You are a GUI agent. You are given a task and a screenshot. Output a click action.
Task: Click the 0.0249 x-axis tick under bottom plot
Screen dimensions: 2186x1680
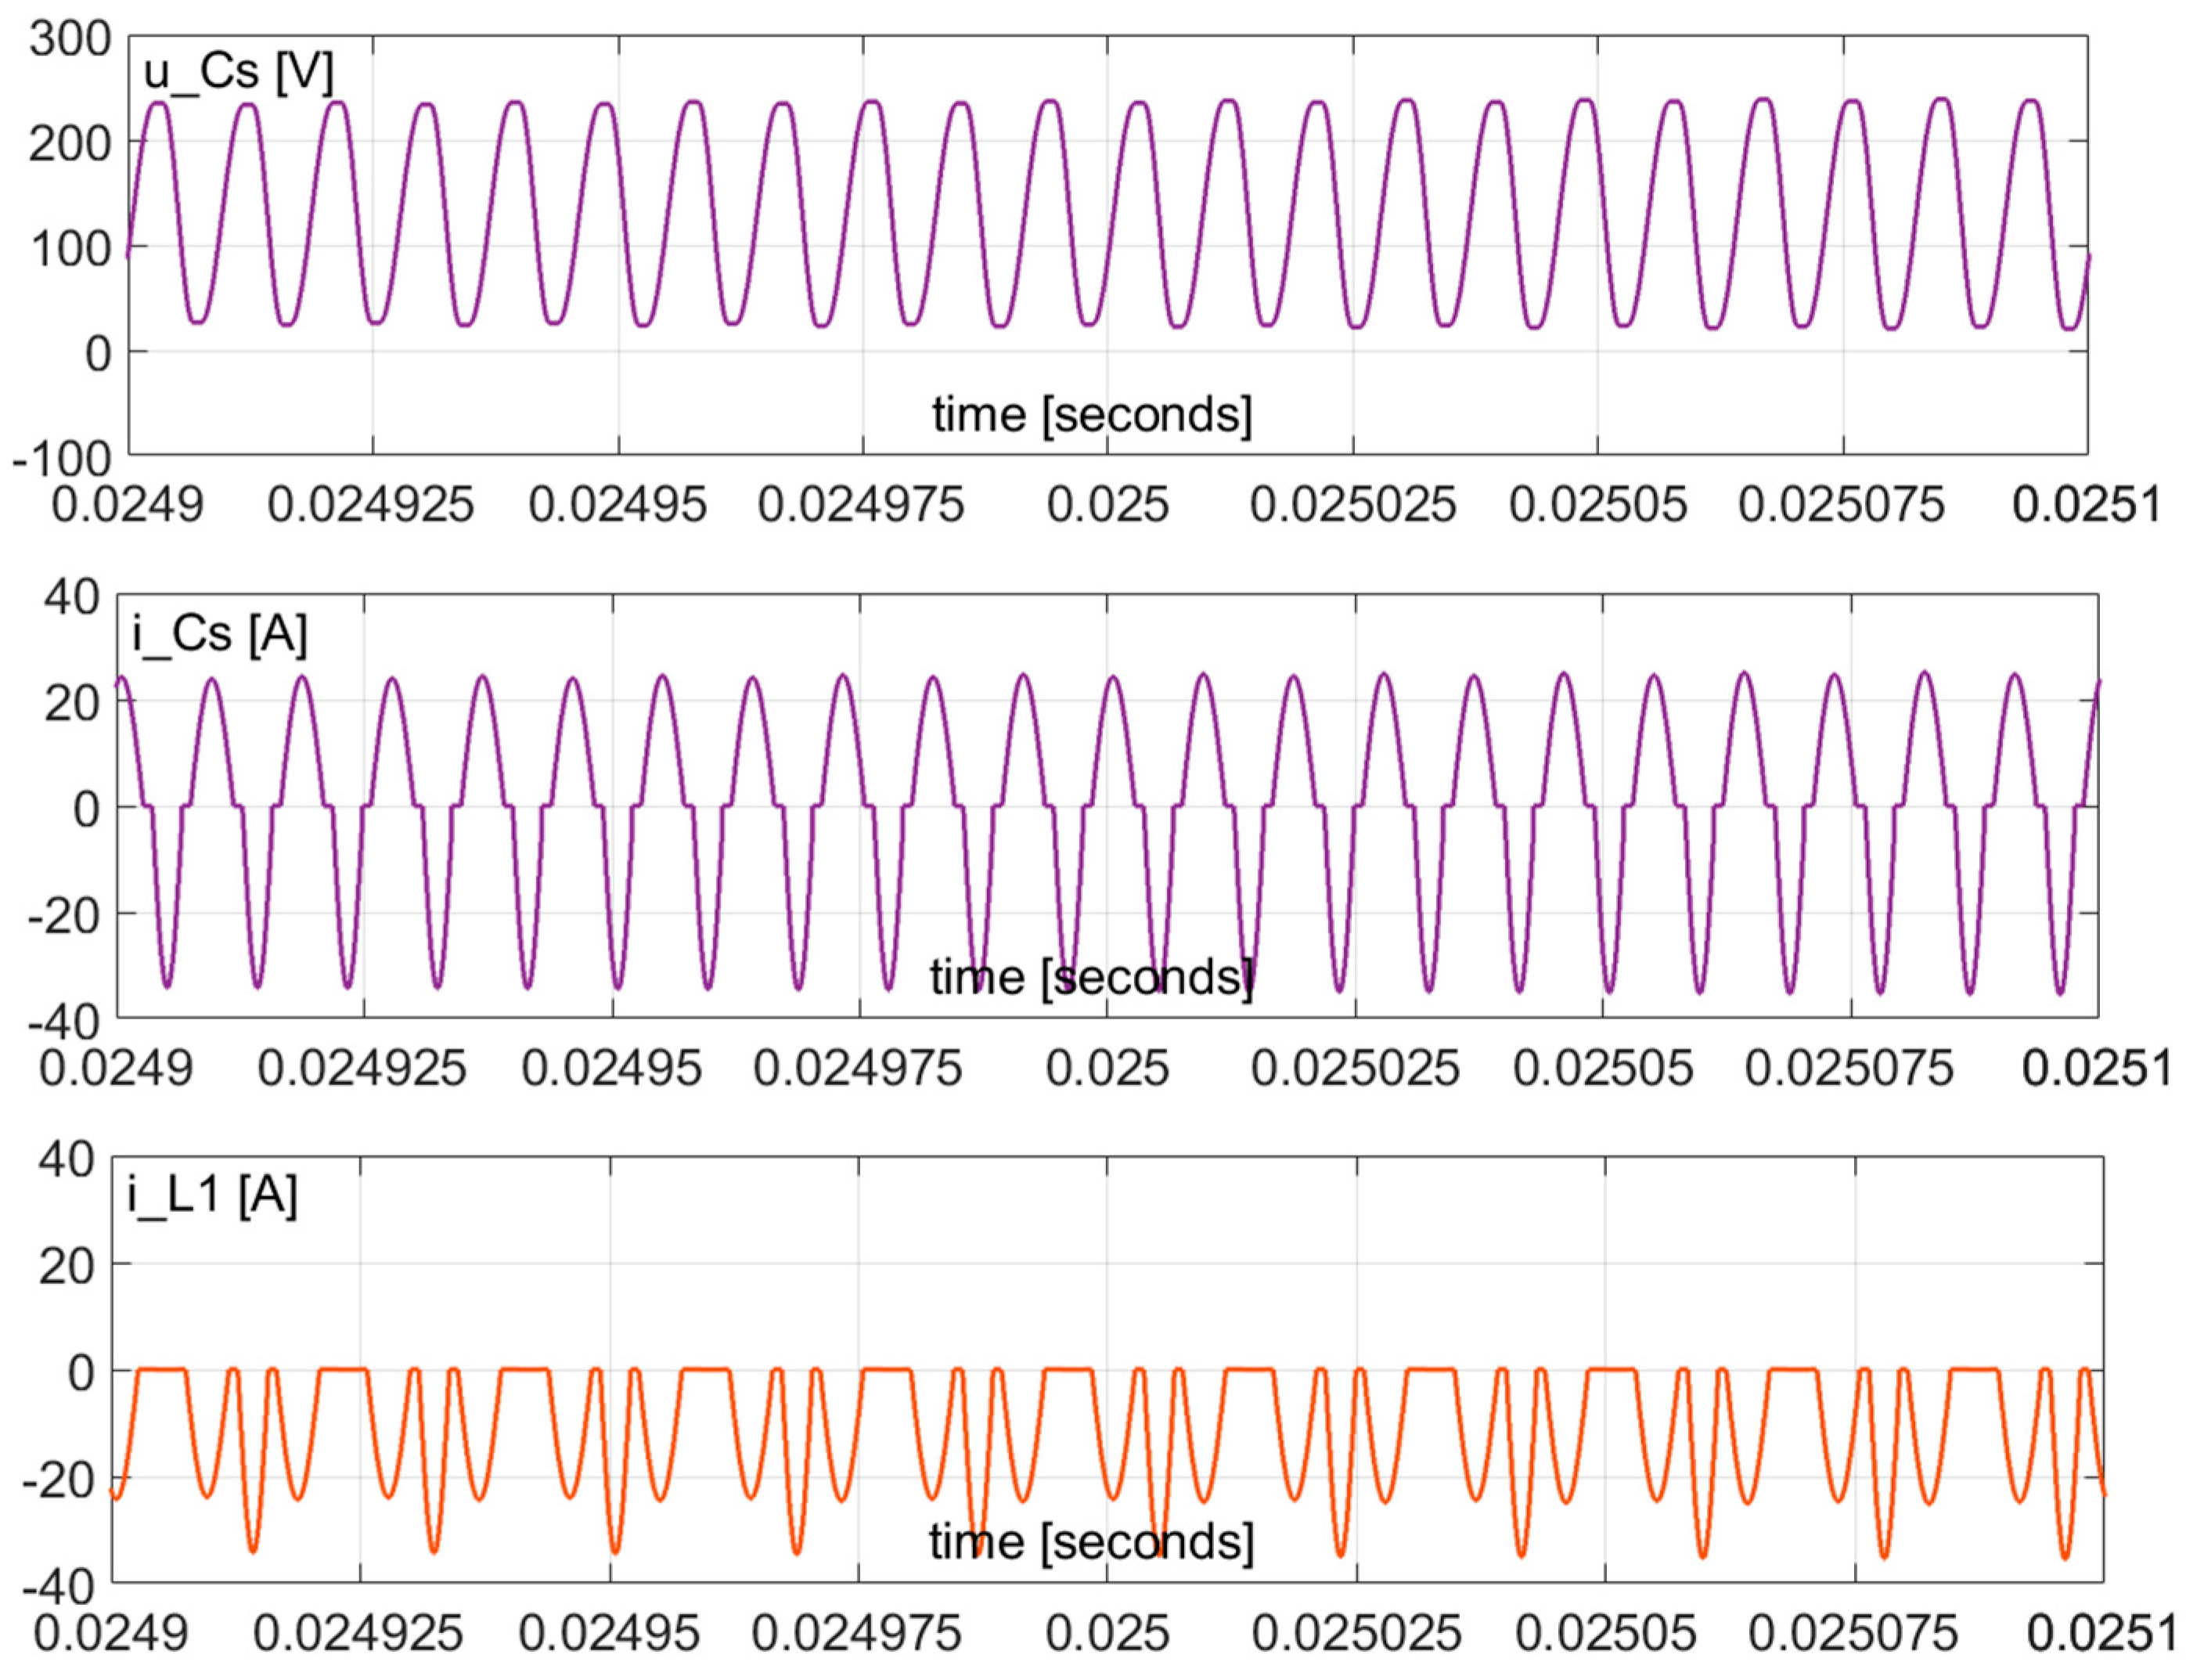111,1633
